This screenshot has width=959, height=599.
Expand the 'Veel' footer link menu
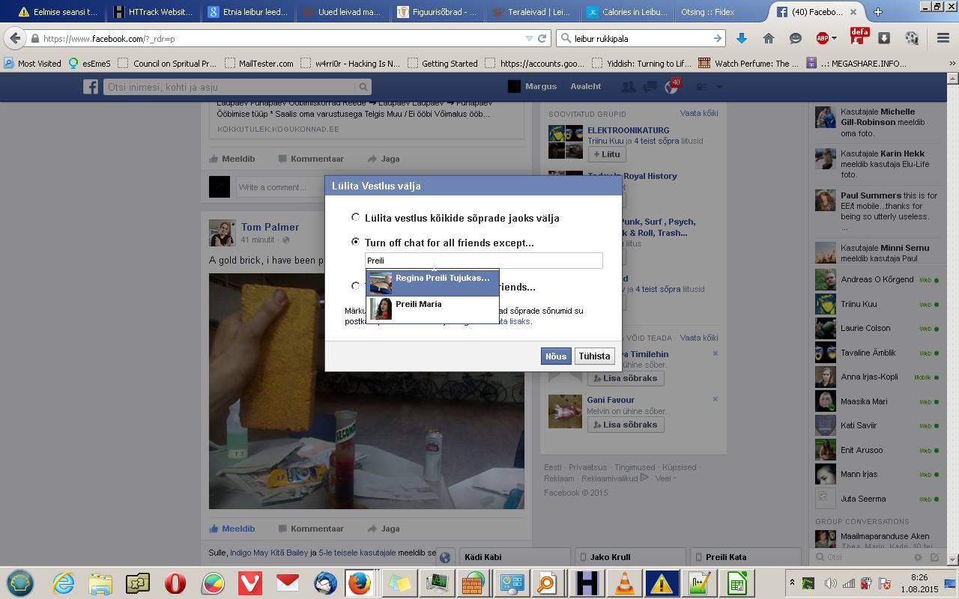point(665,478)
